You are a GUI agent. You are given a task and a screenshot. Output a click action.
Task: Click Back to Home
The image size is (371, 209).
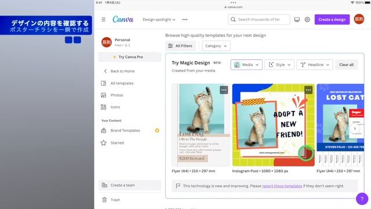click(x=122, y=71)
